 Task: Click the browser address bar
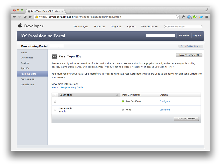106,17
